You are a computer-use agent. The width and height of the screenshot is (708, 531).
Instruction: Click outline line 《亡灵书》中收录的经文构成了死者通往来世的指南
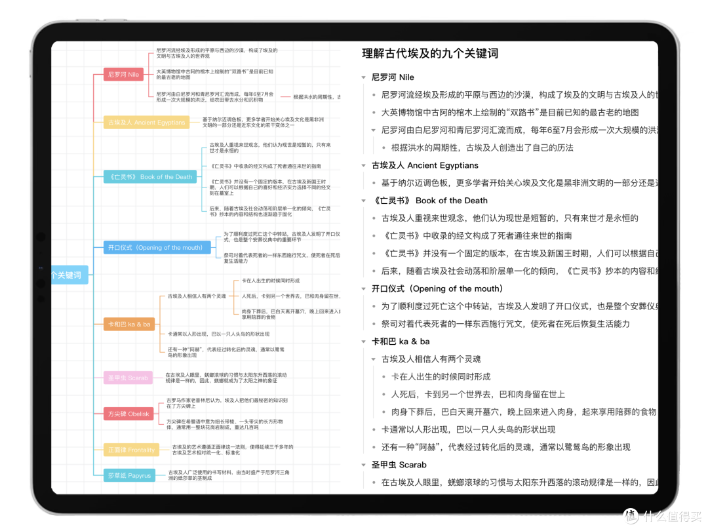click(477, 236)
